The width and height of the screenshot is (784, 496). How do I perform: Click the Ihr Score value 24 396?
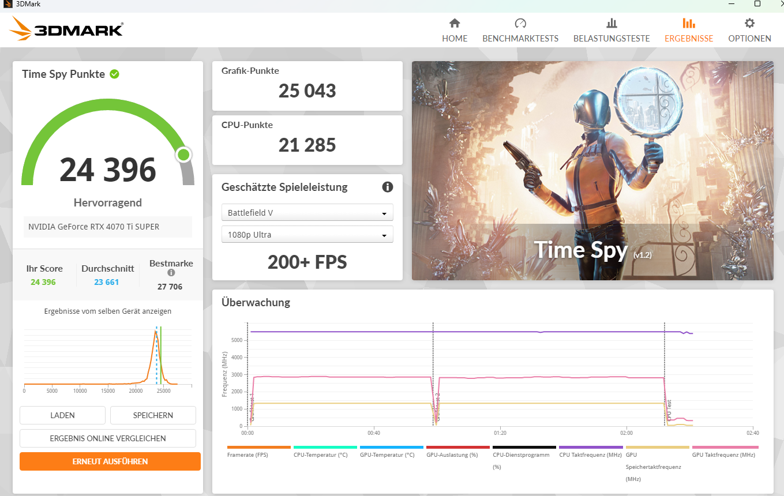tap(43, 282)
